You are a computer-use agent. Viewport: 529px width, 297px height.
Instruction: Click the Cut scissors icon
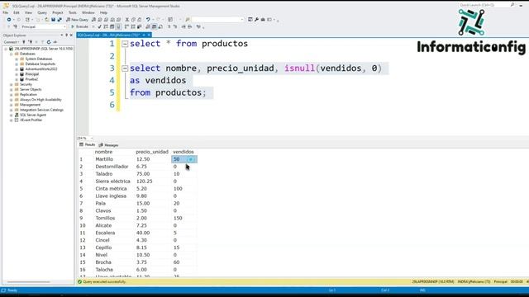127,20
